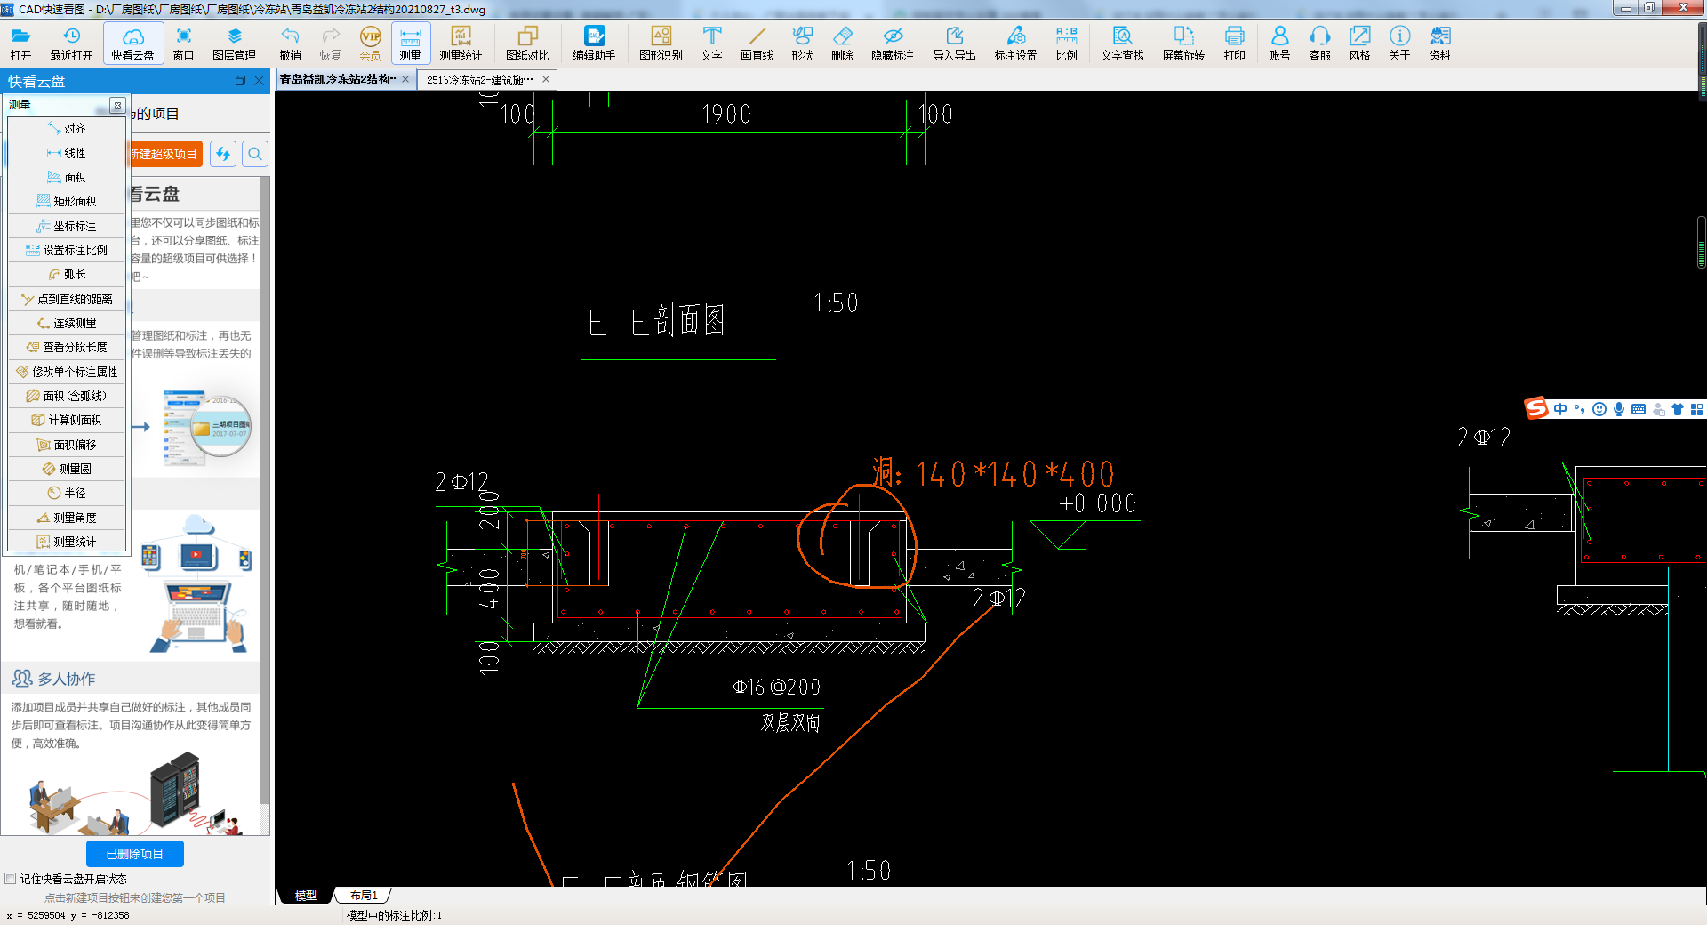1707x925 pixels.
Task: Open 图层管理 layer manager
Action: [x=234, y=43]
